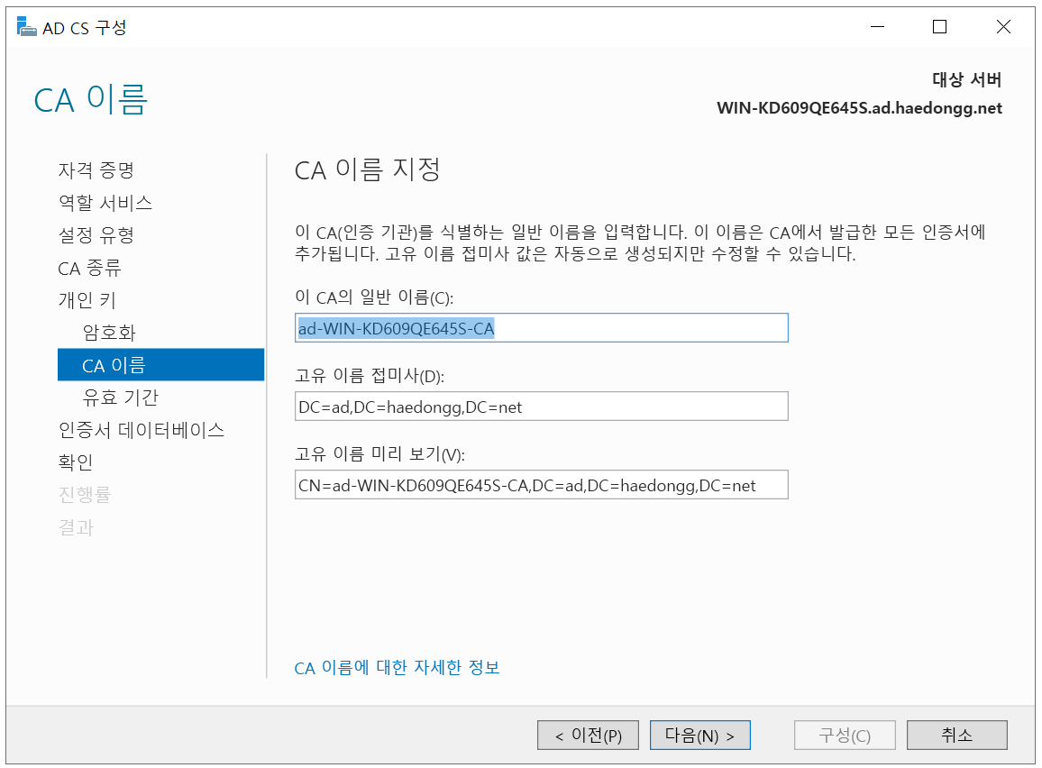Click the CA common name input field
1042x768 pixels.
click(541, 328)
